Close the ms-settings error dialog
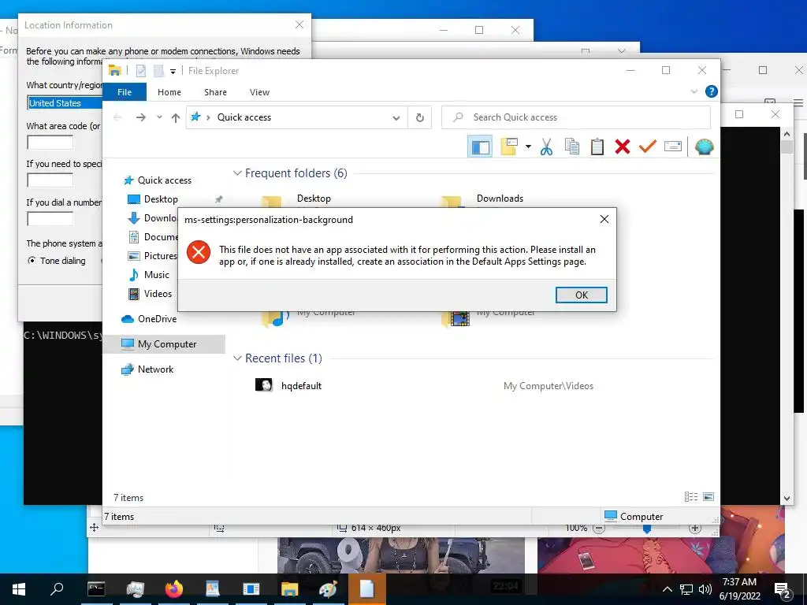The image size is (807, 605). [x=604, y=219]
